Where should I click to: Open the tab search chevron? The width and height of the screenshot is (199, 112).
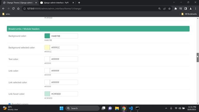174,2
